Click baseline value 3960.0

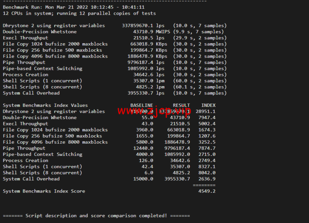[x=145, y=130]
